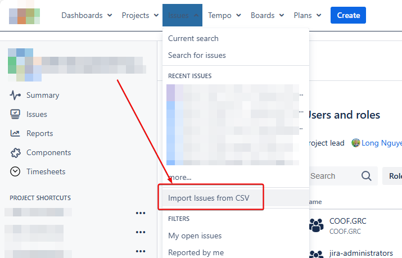Click the users Search input field
This screenshot has height=258, width=402.
coord(344,176)
